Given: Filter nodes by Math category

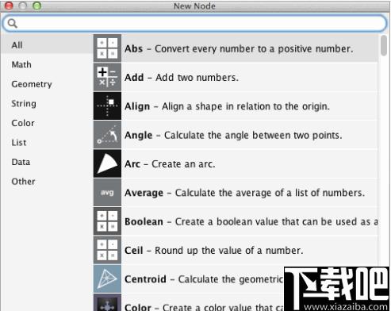Looking at the screenshot, I should pyautogui.click(x=21, y=64).
